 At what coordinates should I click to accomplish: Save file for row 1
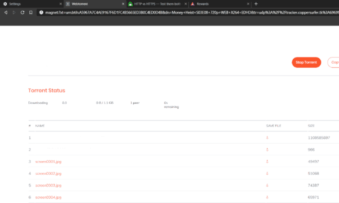[267, 138]
